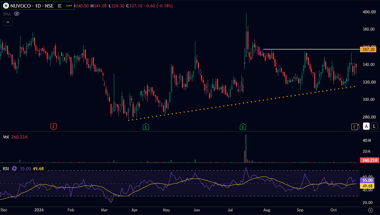The height and width of the screenshot is (215, 380).
Task: Open the three-dot more menu in legend
Action: click(x=69, y=6)
